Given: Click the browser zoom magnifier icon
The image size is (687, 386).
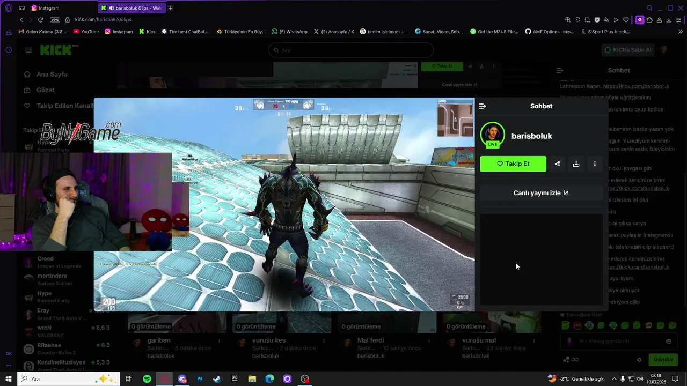Looking at the screenshot, I should click(568, 20).
